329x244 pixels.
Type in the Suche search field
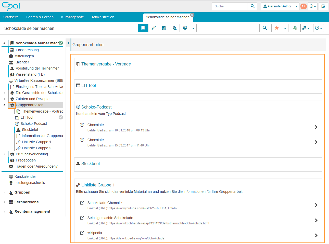(x=230, y=6)
